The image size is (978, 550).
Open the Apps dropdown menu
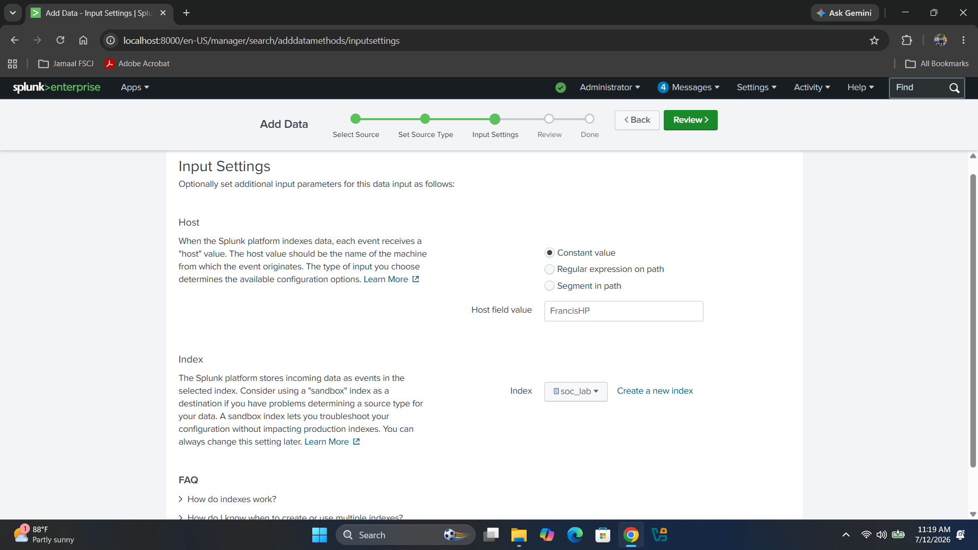tap(135, 88)
